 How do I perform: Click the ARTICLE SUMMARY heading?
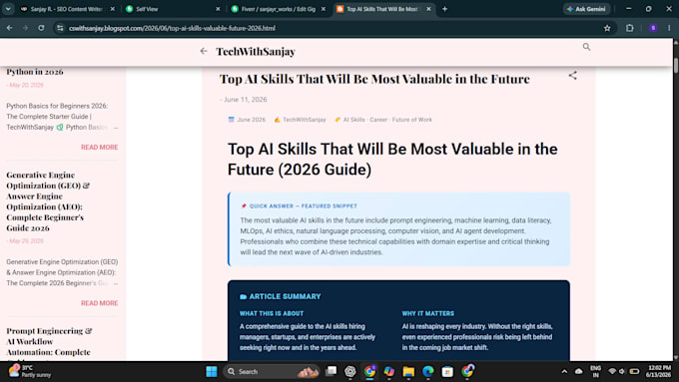(x=285, y=296)
